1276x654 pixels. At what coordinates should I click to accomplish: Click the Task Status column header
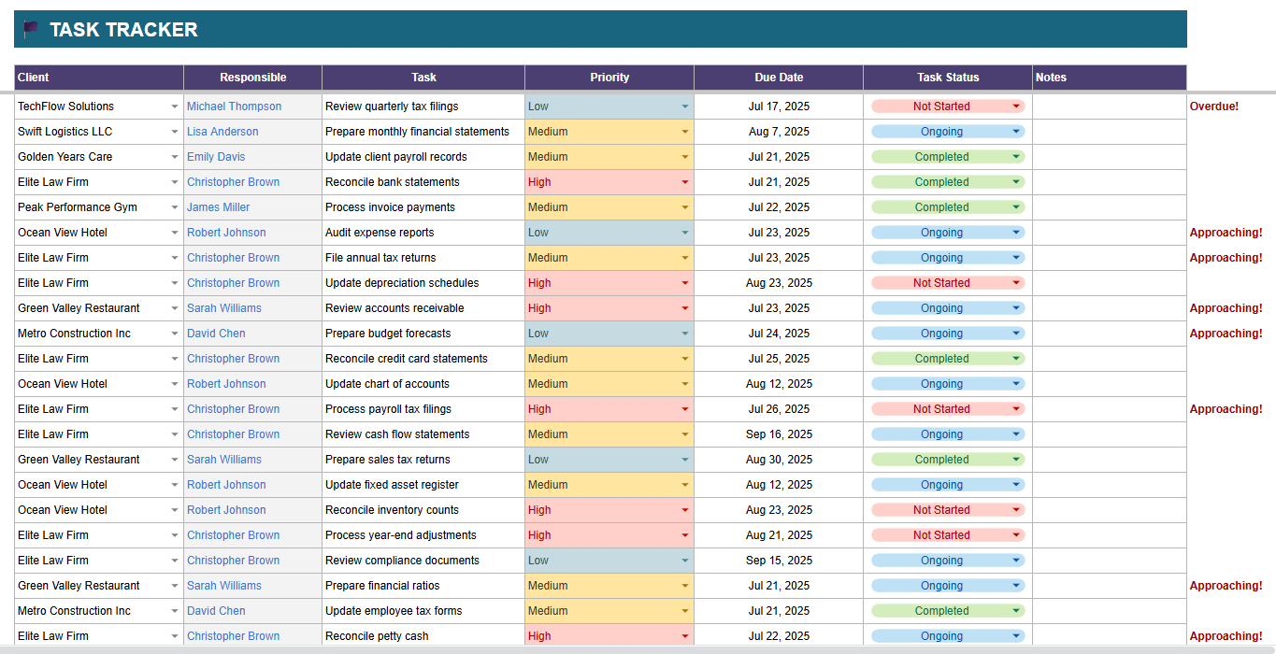pyautogui.click(x=946, y=78)
